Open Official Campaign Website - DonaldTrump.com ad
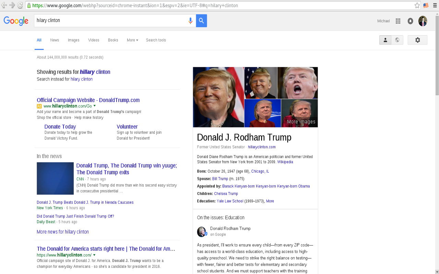Image resolution: width=439 pixels, height=274 pixels. 88,100
